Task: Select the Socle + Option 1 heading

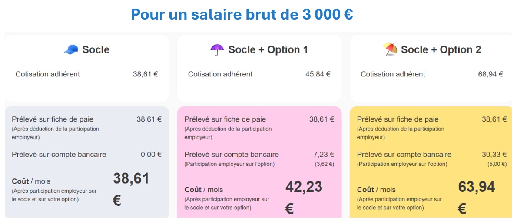Action: [x=268, y=50]
